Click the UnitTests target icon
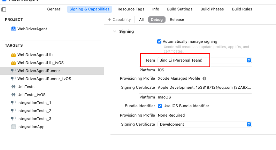The width and height of the screenshot is (276, 150). point(13,87)
